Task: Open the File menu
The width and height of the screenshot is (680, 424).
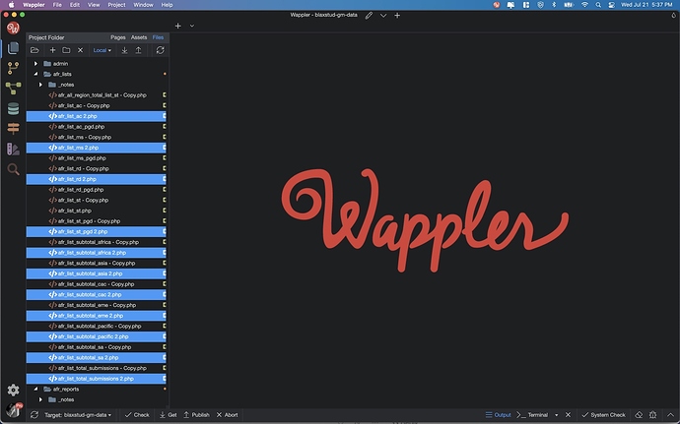Action: coord(57,5)
